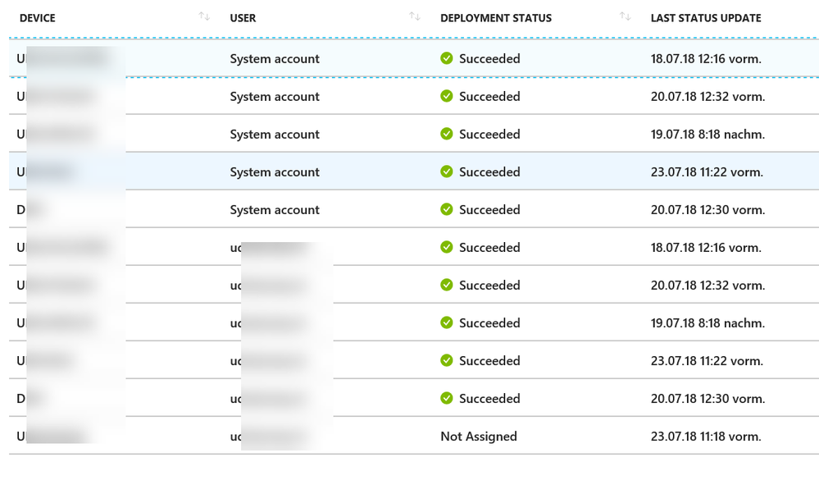Click the USER column header
The height and width of the screenshot is (480, 819).
243,17
